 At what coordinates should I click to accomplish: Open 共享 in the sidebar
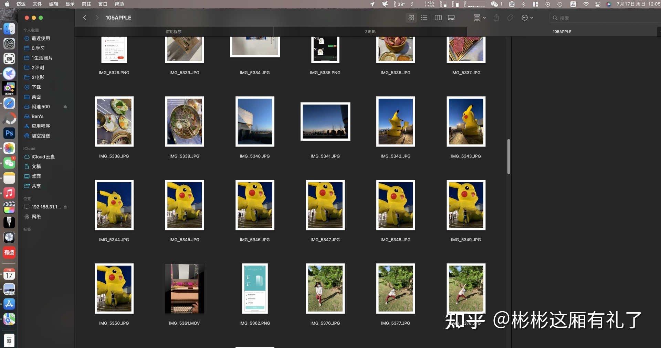tap(36, 186)
